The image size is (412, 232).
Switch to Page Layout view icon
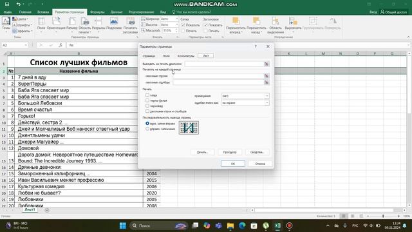[352, 217]
